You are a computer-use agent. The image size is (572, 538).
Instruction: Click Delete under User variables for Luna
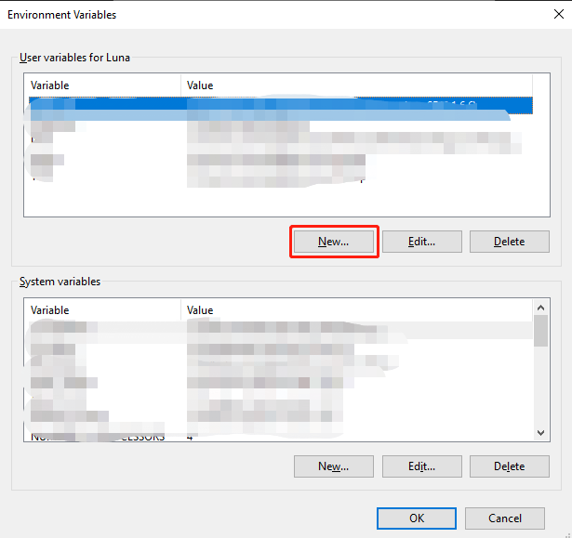click(x=508, y=241)
